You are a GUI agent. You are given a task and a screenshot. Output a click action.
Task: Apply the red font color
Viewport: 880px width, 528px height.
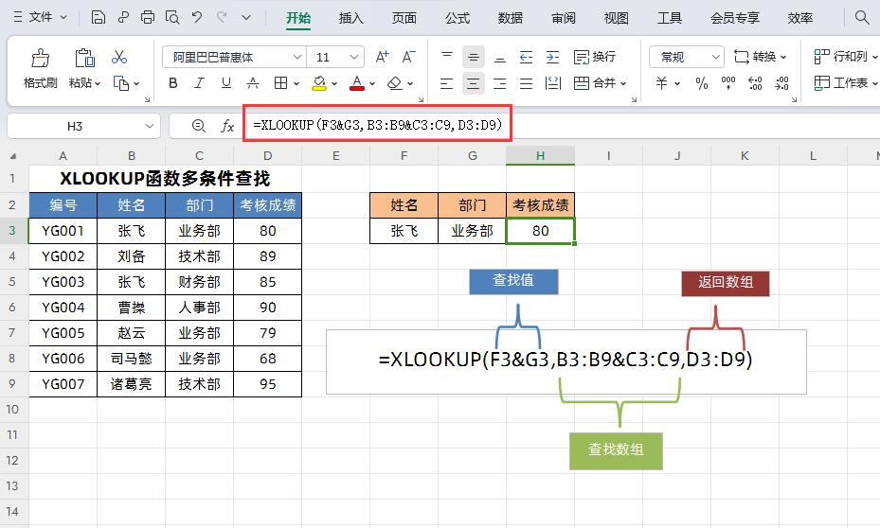pyautogui.click(x=357, y=83)
